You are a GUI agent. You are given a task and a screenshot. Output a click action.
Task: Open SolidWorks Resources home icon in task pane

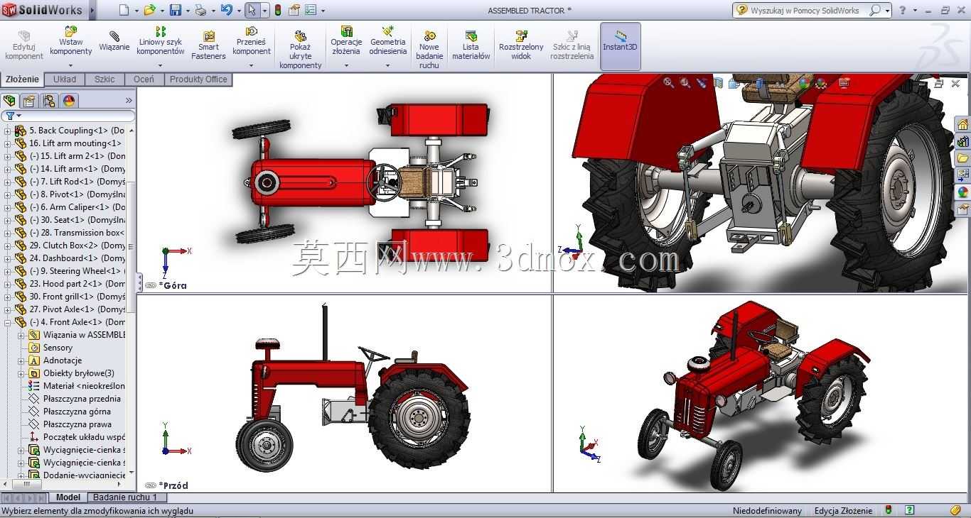click(x=962, y=125)
